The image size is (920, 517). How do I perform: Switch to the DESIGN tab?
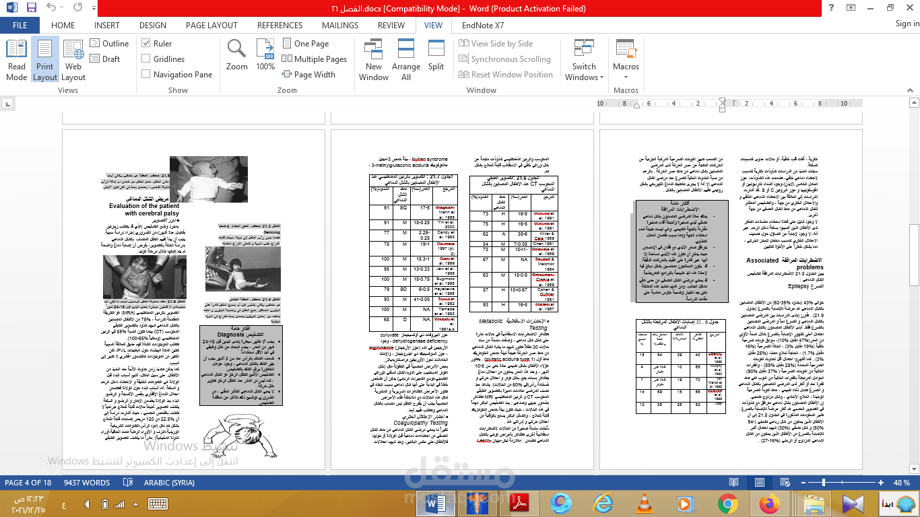point(153,26)
